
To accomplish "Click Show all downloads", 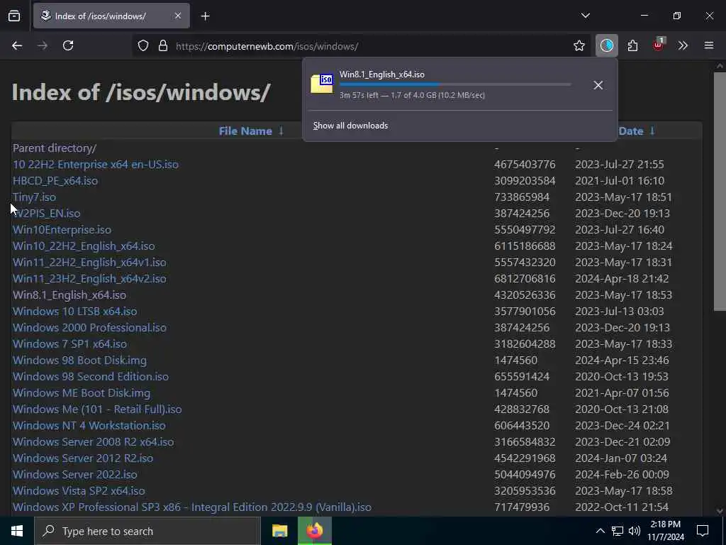I will (350, 126).
